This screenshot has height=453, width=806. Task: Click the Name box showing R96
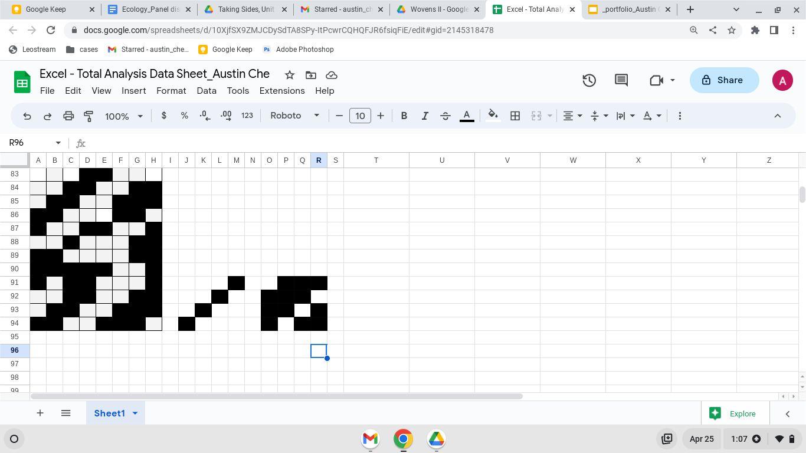35,143
